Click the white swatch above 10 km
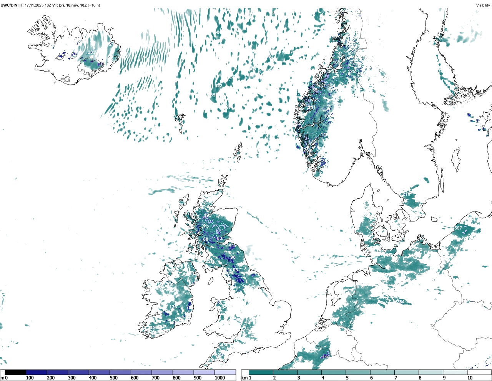This screenshot has width=492, height=381. tap(479, 373)
